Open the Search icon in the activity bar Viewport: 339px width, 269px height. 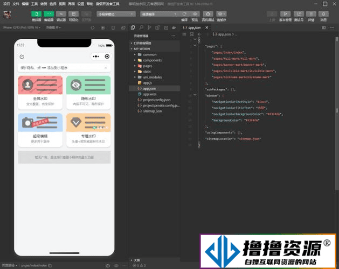pos(141,27)
